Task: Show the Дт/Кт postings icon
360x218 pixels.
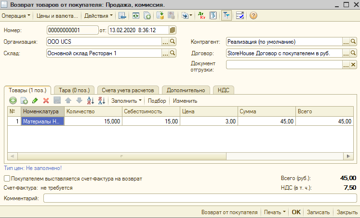Action: point(201,16)
